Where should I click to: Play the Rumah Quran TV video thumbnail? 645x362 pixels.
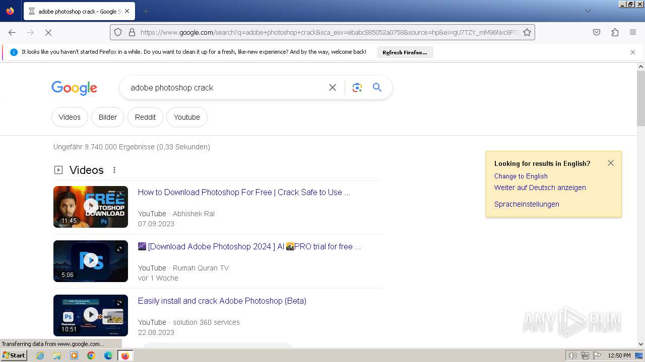point(91,261)
